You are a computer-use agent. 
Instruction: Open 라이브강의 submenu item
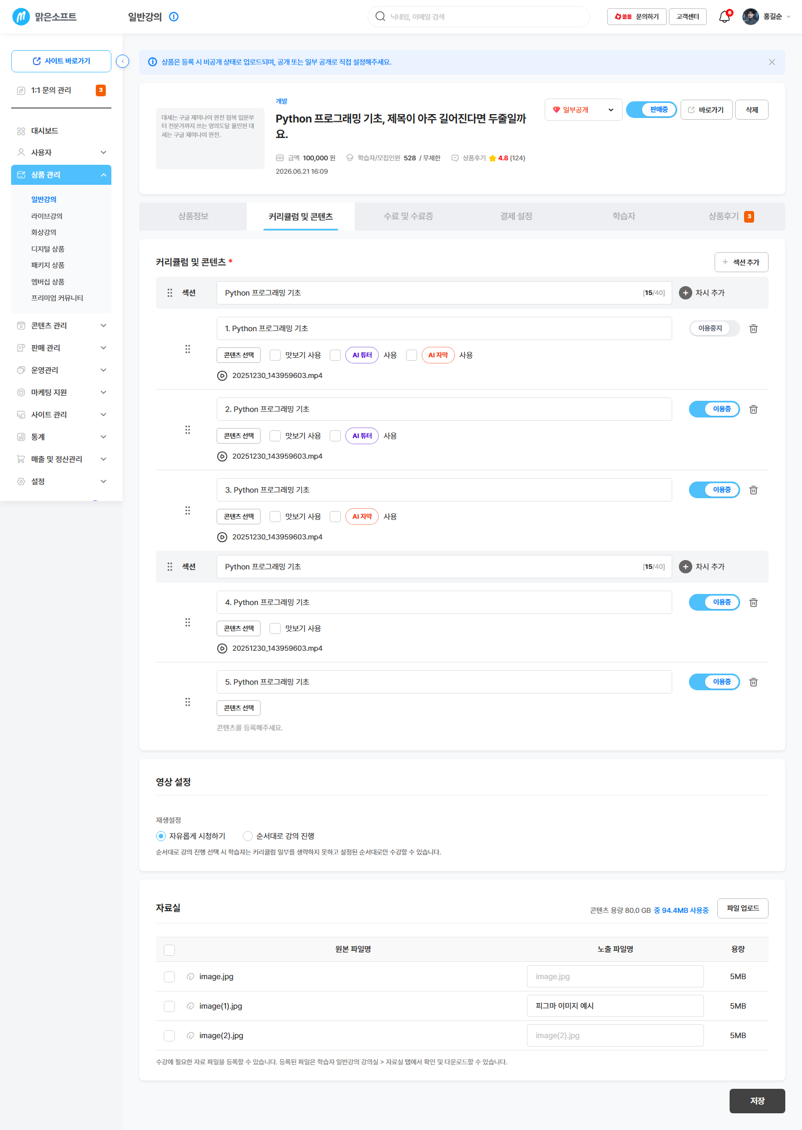(x=47, y=216)
